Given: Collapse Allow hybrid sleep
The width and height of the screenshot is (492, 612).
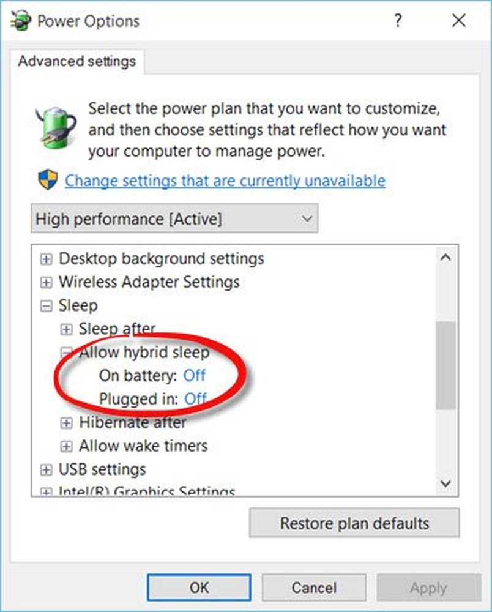Looking at the screenshot, I should click(67, 353).
